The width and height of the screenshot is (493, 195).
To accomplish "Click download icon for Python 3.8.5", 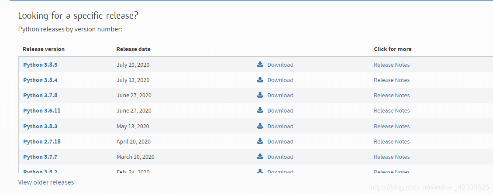I will pyautogui.click(x=260, y=65).
